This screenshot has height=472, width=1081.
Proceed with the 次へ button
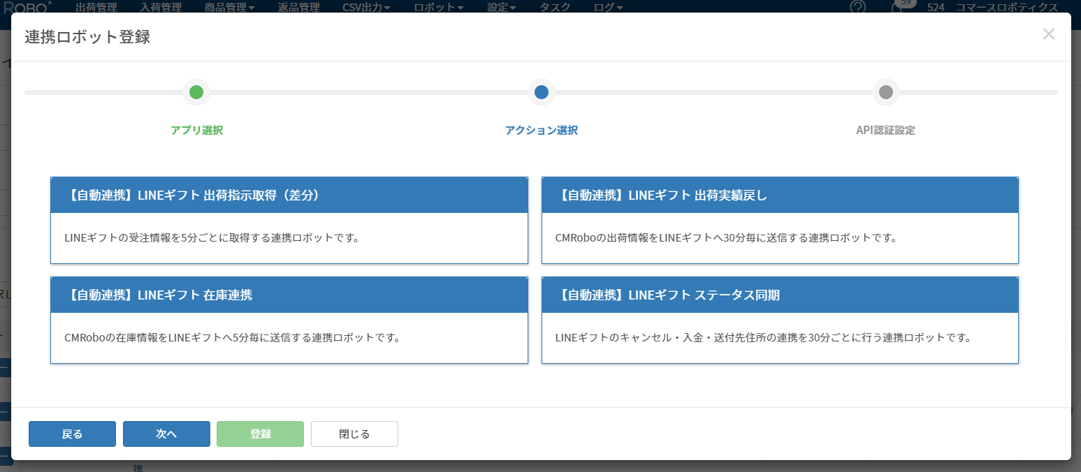point(166,434)
